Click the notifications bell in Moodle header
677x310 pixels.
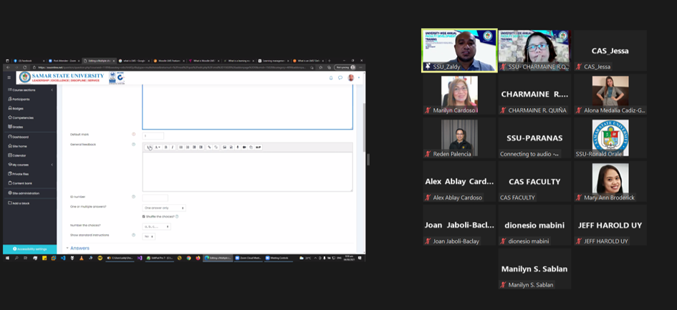pos(331,78)
